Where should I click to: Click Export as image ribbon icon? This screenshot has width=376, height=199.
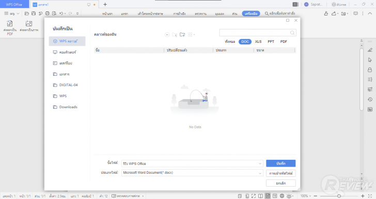tap(29, 26)
